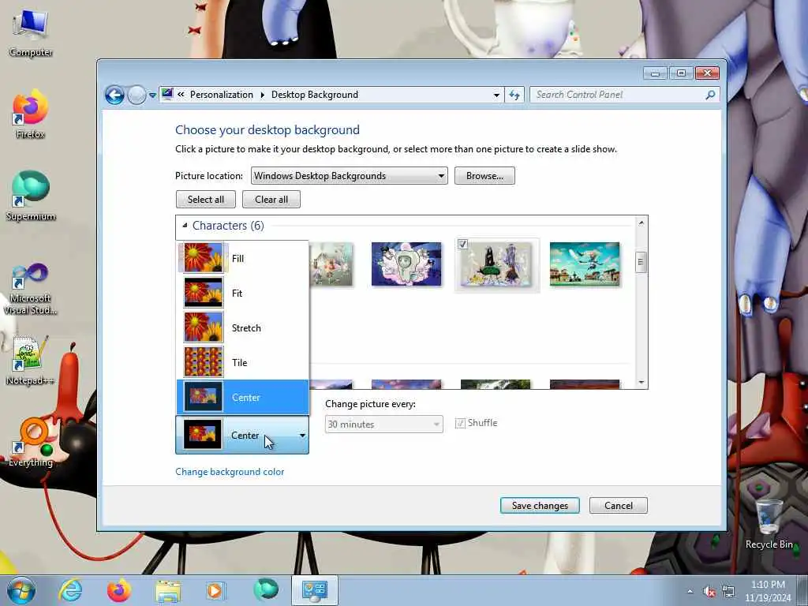Toggle the Shuffle checkbox
Image resolution: width=808 pixels, height=606 pixels.
coord(460,423)
